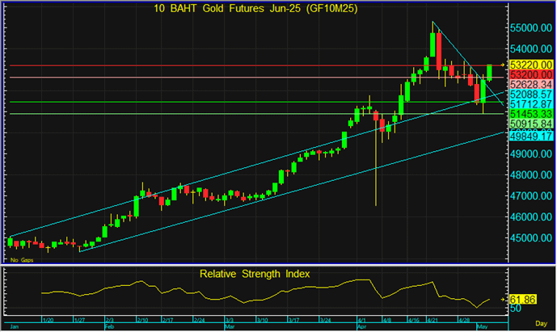Click the last green candlestick
557x332 pixels.
coord(489,71)
